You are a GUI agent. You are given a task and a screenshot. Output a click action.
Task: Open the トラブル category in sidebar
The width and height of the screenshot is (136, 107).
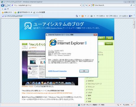tap(90, 90)
